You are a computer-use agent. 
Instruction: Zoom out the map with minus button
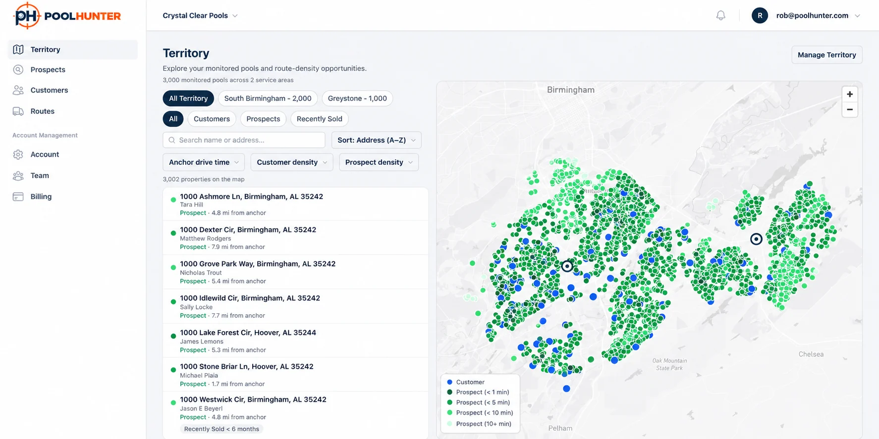coord(850,109)
